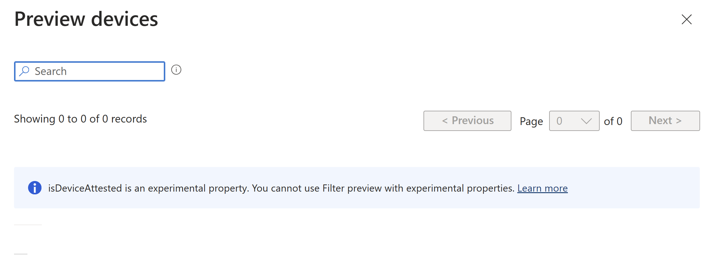
Task: Click the Previous pagination button
Action: coord(467,121)
